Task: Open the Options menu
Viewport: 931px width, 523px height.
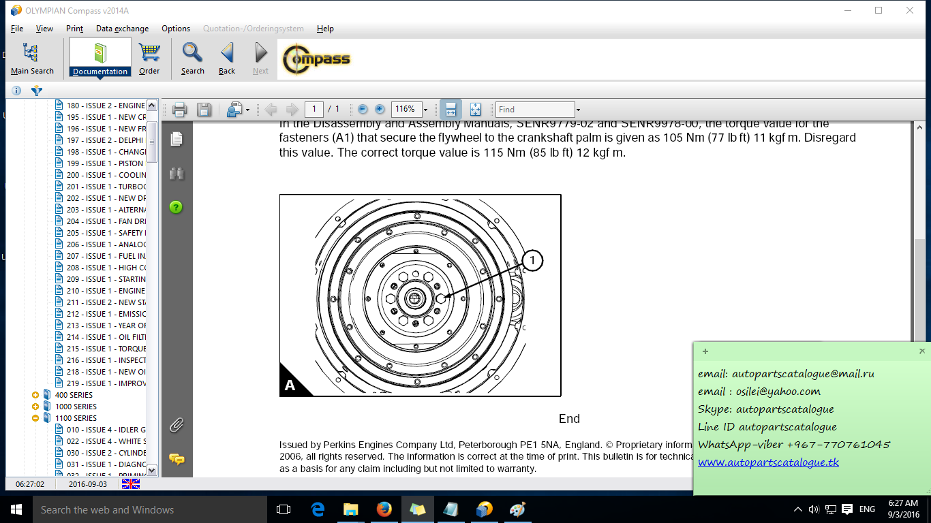Action: (x=176, y=29)
